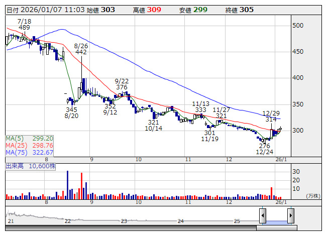The height and width of the screenshot is (236, 328).
Task: Click the 345 8/20 low label
Action: [x=71, y=112]
